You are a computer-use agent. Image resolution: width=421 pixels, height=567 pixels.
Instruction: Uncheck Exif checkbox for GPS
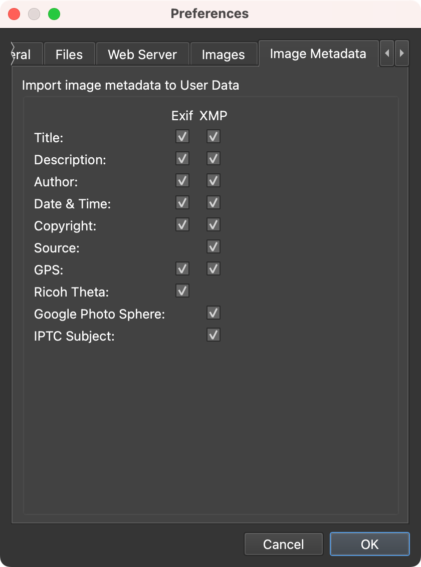182,268
